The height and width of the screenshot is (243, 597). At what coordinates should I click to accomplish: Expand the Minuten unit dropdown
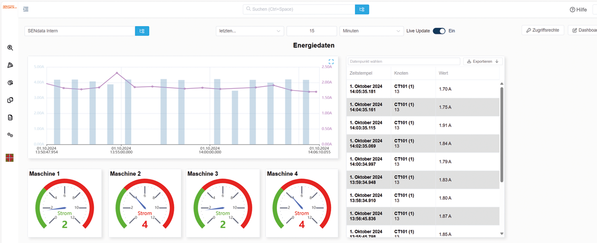371,31
